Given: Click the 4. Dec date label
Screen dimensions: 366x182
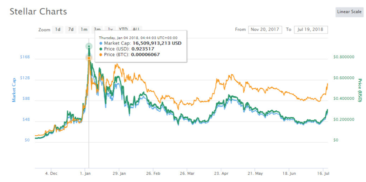Looking at the screenshot, I should 51,174.
